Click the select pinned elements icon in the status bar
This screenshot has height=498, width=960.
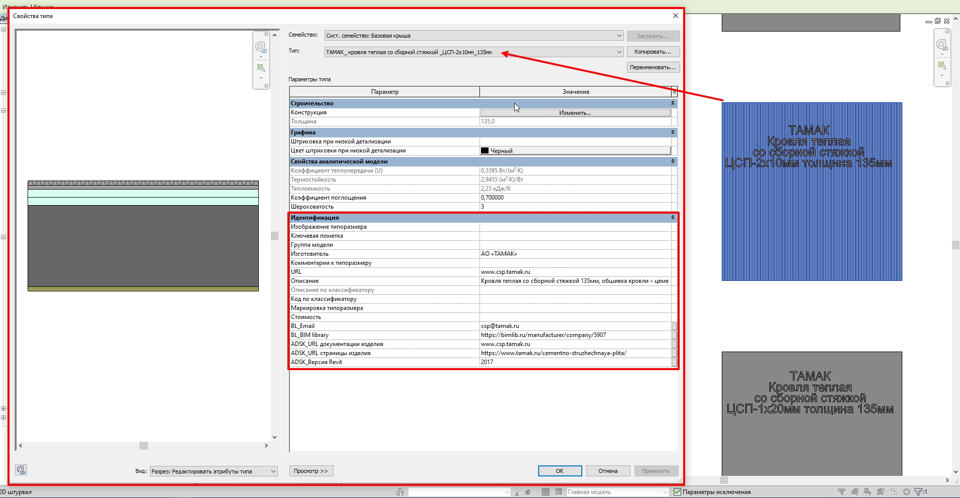coord(867,492)
